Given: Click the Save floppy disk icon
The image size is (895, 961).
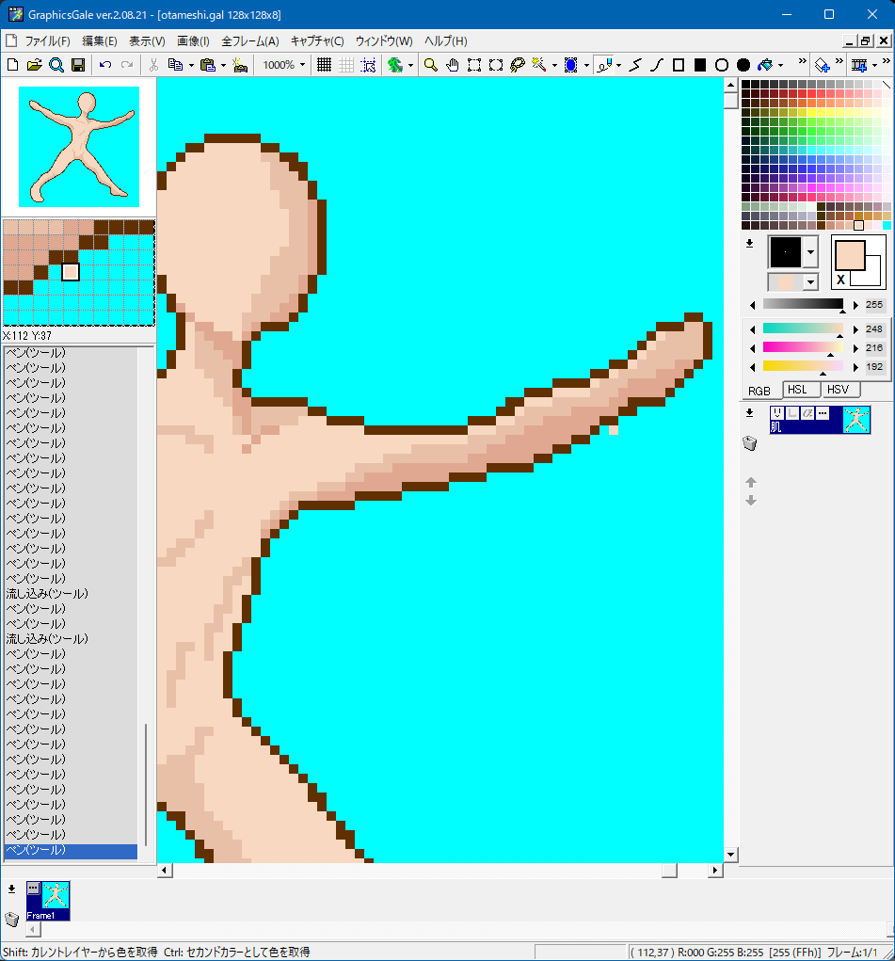Looking at the screenshot, I should coord(78,65).
